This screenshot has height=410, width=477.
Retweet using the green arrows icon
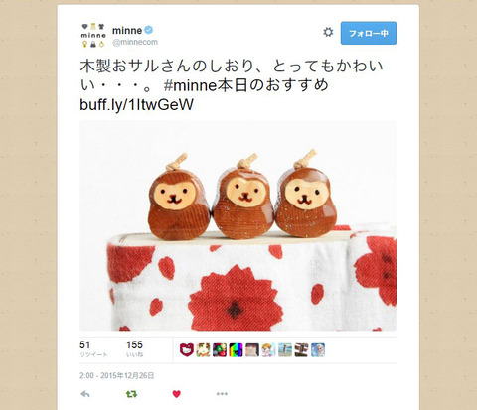(131, 394)
